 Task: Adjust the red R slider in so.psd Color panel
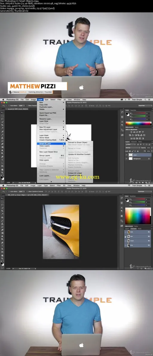tap(138, 113)
